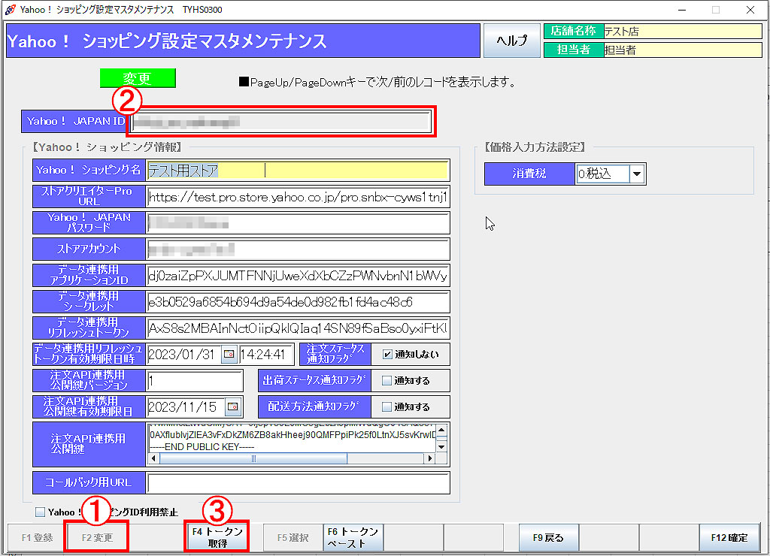Expand the 消費税 dropdown arrow
Screen dimensions: 770x556
coord(637,174)
